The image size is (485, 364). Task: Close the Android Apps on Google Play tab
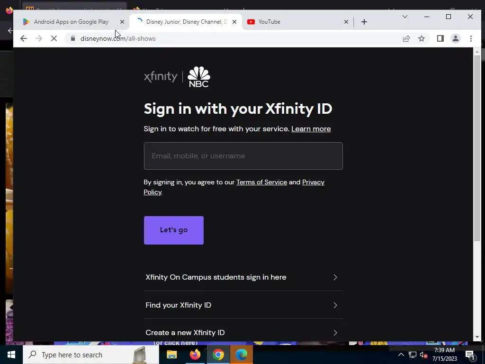point(122,22)
